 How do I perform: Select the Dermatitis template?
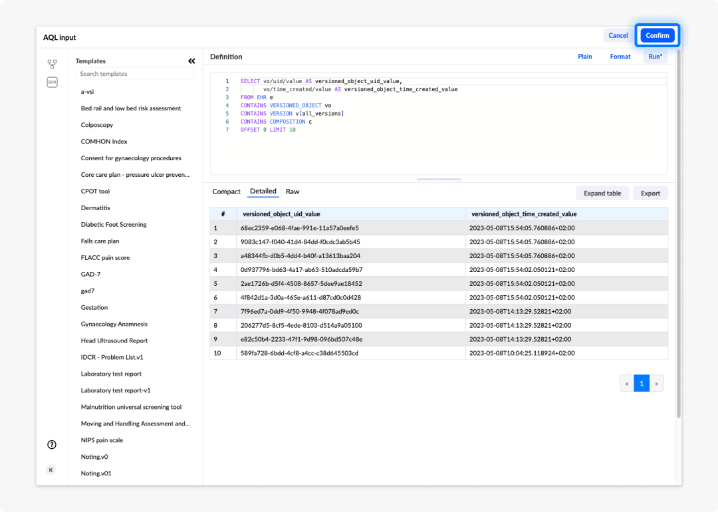coord(95,208)
